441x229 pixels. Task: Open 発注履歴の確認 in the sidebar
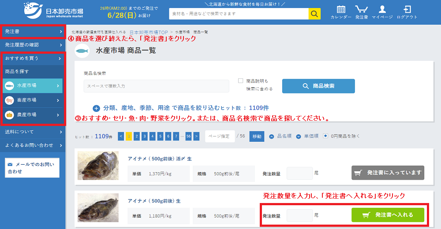[x=33, y=45]
